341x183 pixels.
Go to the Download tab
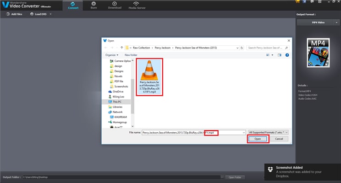pyautogui.click(x=115, y=5)
